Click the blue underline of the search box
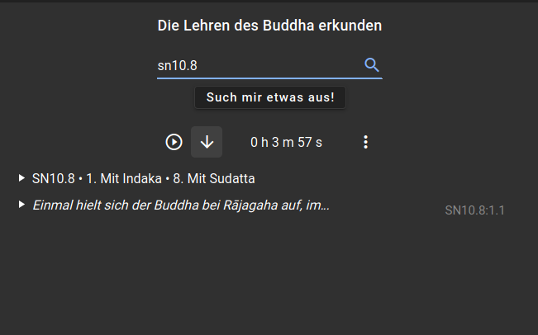Viewport: 538px width, 335px height. [269, 78]
